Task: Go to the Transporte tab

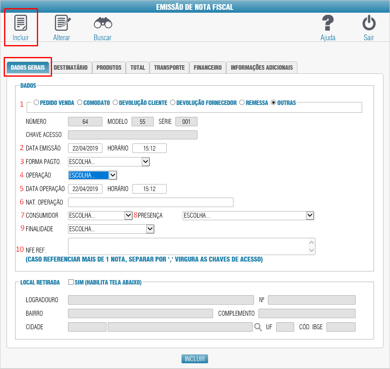Action: (169, 68)
